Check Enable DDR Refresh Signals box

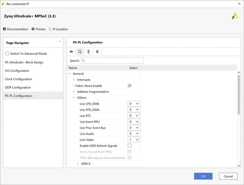pyautogui.click(x=129, y=146)
